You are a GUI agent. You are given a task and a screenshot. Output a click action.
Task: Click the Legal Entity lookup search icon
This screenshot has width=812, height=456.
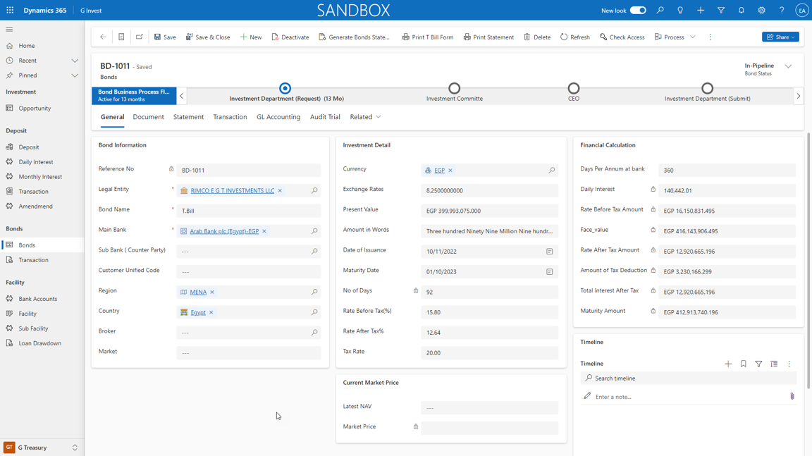(314, 191)
